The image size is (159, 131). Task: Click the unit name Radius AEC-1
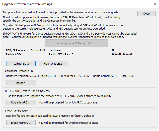(14, 54)
